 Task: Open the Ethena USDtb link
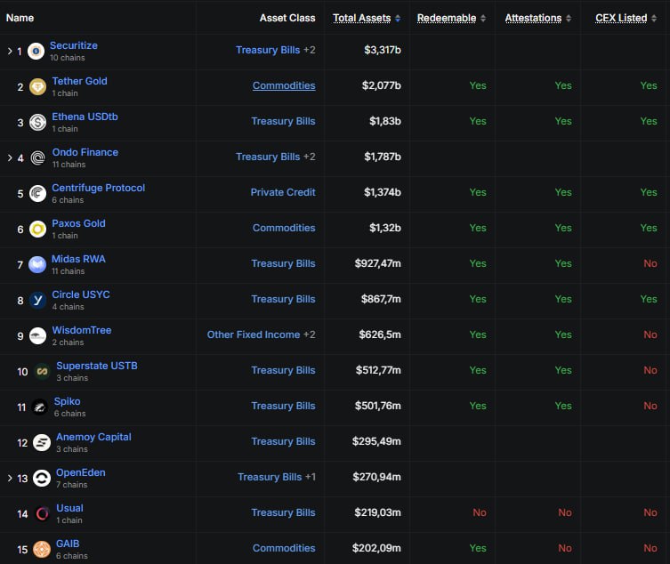tap(85, 117)
